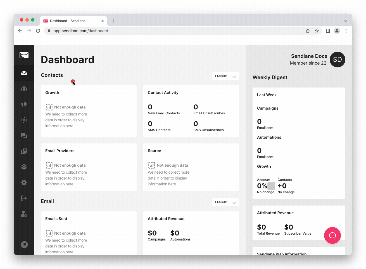Click the logout arrow icon in sidebar
Viewport: 366px width, 269px height.
(x=24, y=198)
